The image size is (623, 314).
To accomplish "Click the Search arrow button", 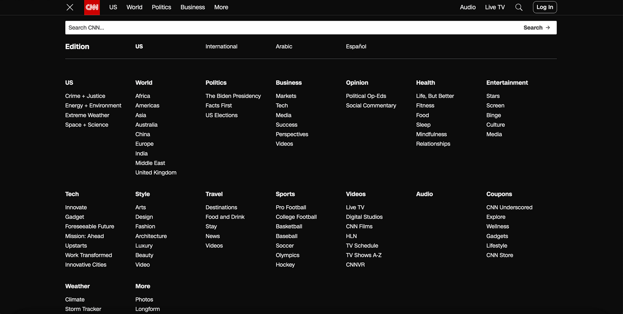I will 537,28.
